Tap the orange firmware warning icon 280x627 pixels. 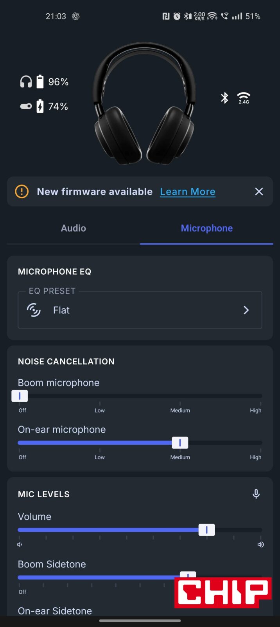22,192
